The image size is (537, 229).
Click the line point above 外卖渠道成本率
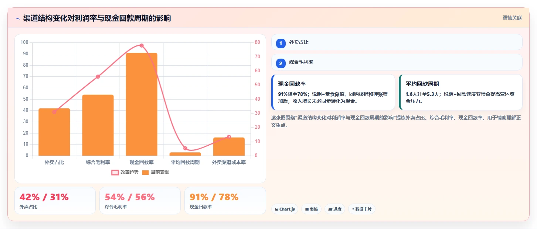pos(229,137)
